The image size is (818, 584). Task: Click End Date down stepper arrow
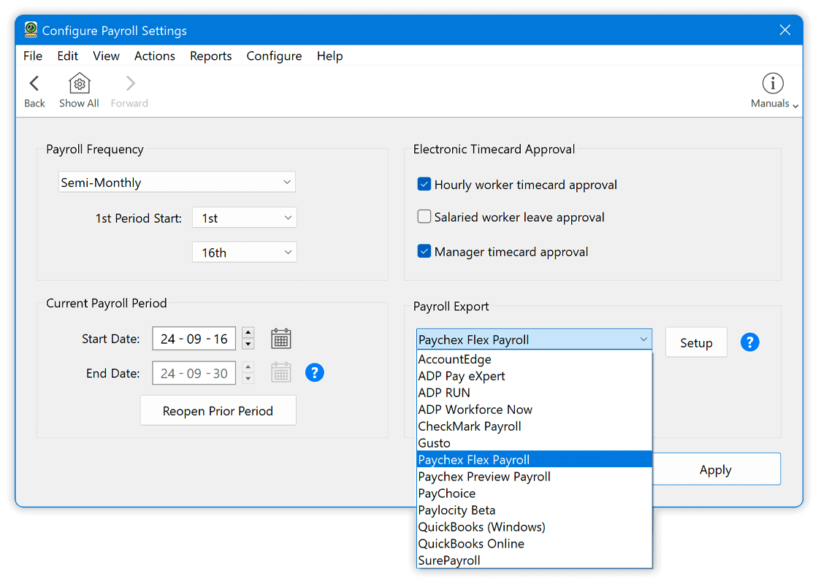coord(248,379)
